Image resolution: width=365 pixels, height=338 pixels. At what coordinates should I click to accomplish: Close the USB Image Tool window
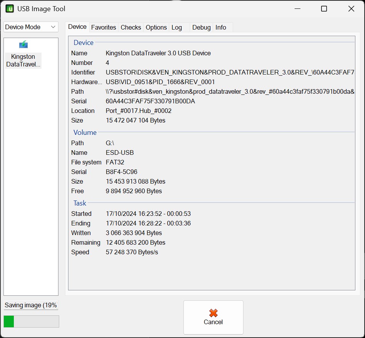(x=351, y=9)
